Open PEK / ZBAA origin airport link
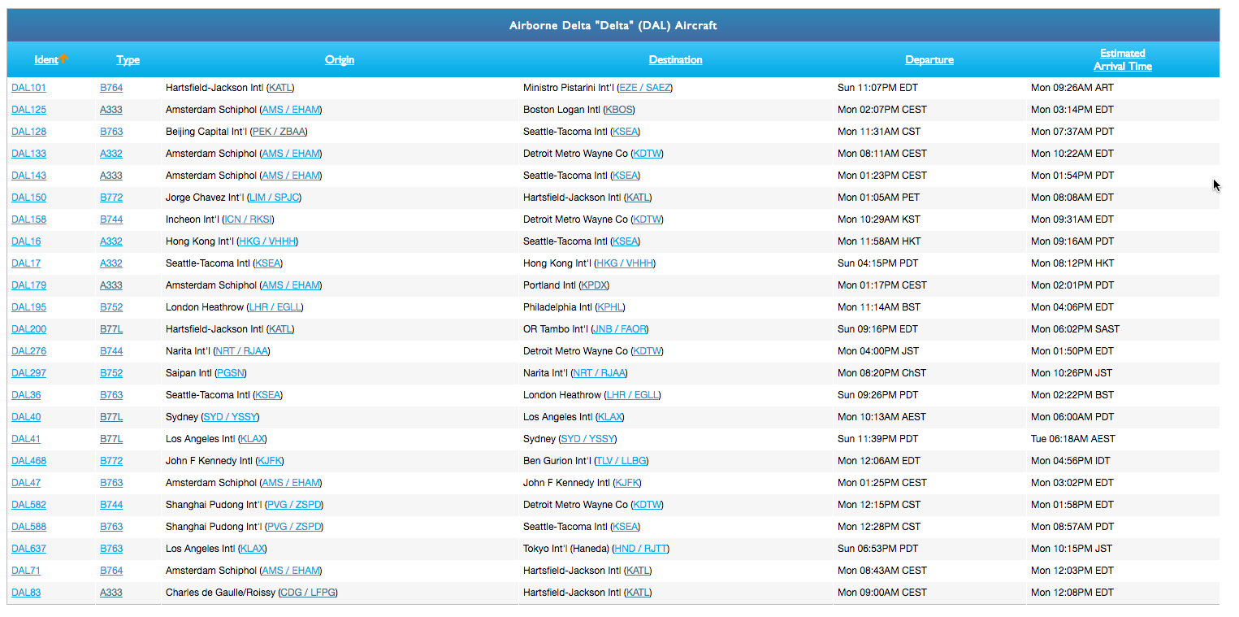This screenshot has width=1239, height=617. [x=279, y=132]
